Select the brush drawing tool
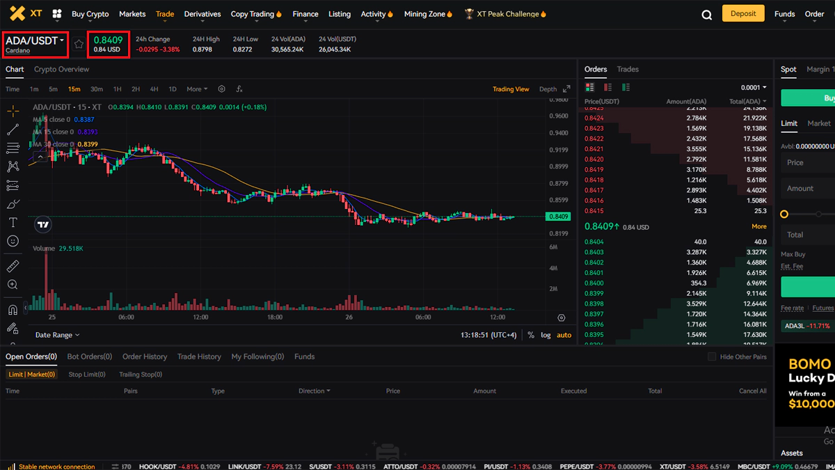This screenshot has height=470, width=835. tap(13, 204)
